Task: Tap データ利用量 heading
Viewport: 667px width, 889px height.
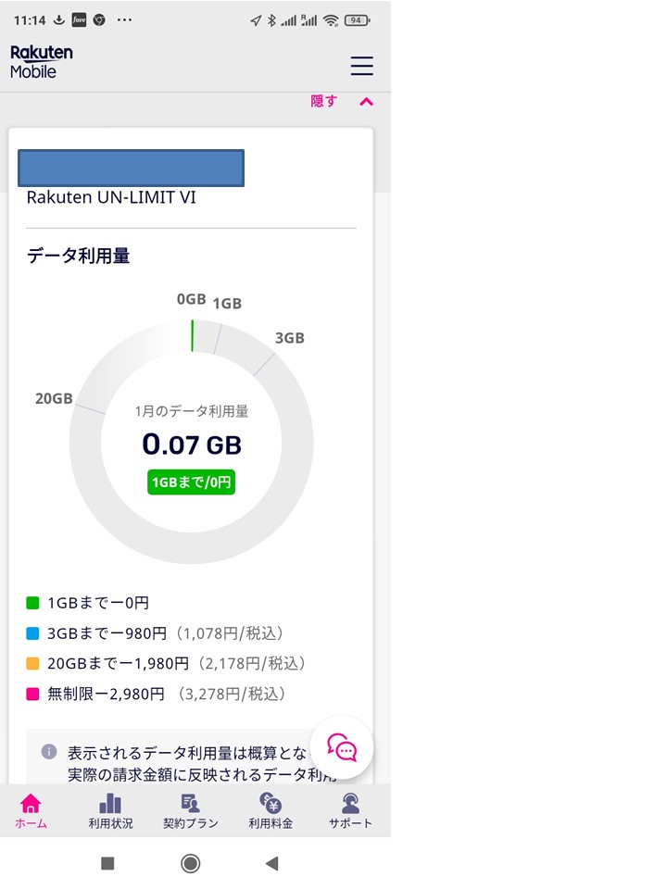Action: (78, 256)
